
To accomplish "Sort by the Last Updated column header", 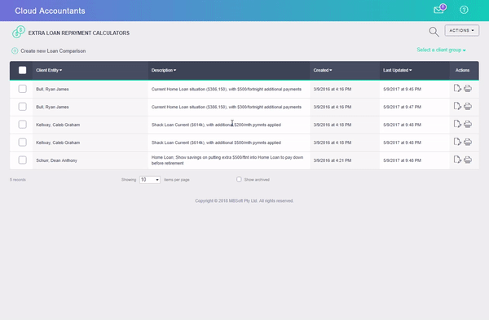I will 398,70.
